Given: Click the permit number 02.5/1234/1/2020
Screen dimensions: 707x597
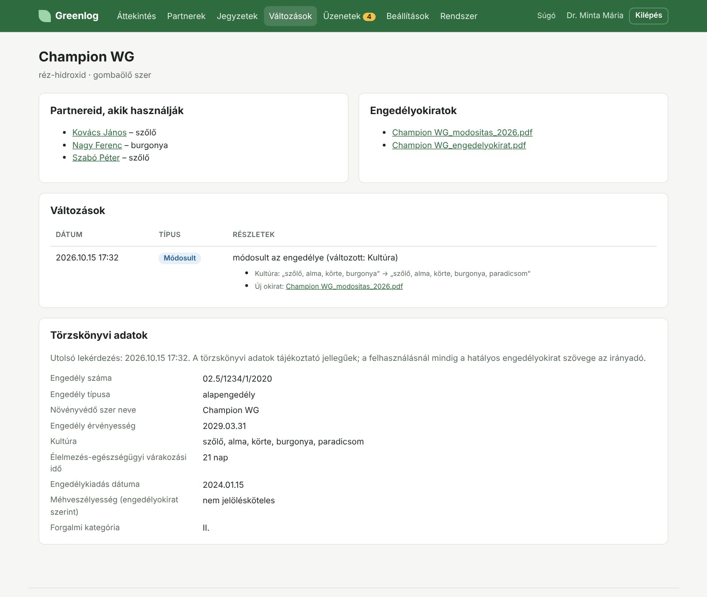Looking at the screenshot, I should pos(237,379).
